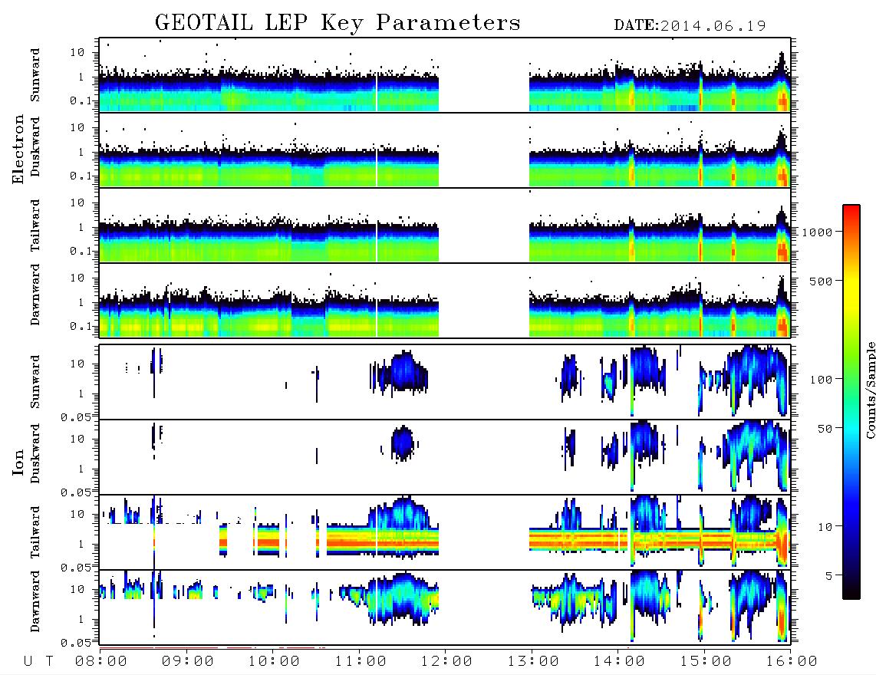Click the Counts/Sample colorbar label
The height and width of the screenshot is (675, 876).
870,390
